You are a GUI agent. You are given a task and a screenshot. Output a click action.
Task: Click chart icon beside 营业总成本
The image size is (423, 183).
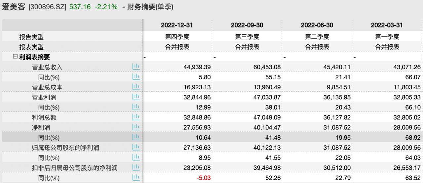tap(136, 87)
